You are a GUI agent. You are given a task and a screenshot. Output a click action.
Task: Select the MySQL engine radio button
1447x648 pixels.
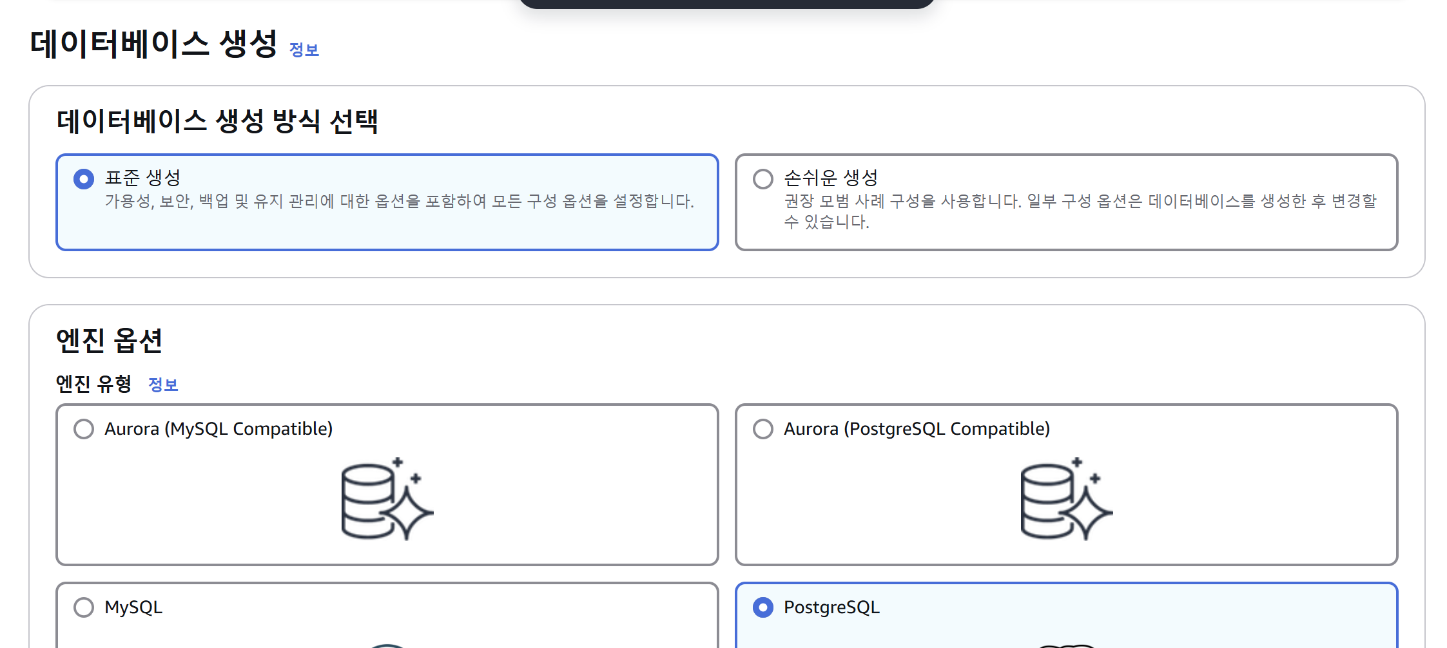tap(84, 607)
